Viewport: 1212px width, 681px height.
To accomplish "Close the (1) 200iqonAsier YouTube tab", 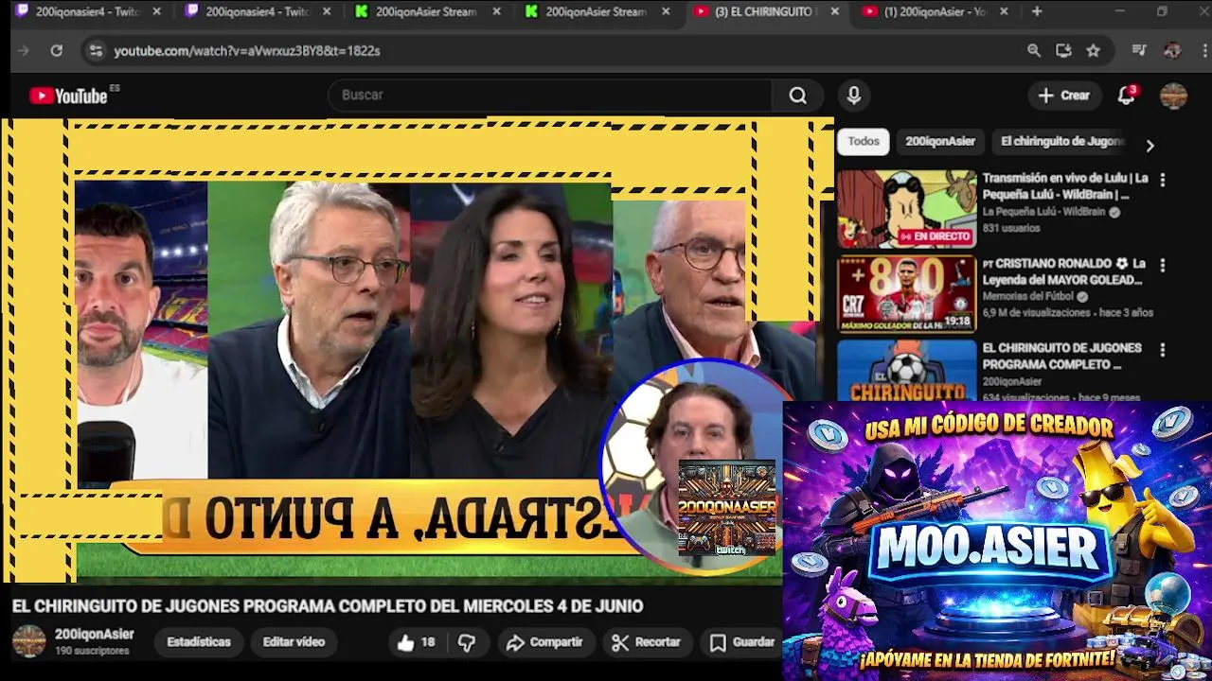I will 1004,11.
